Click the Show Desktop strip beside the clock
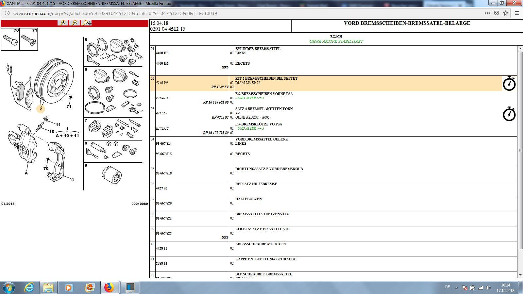This screenshot has height=294, width=523. coord(521,287)
